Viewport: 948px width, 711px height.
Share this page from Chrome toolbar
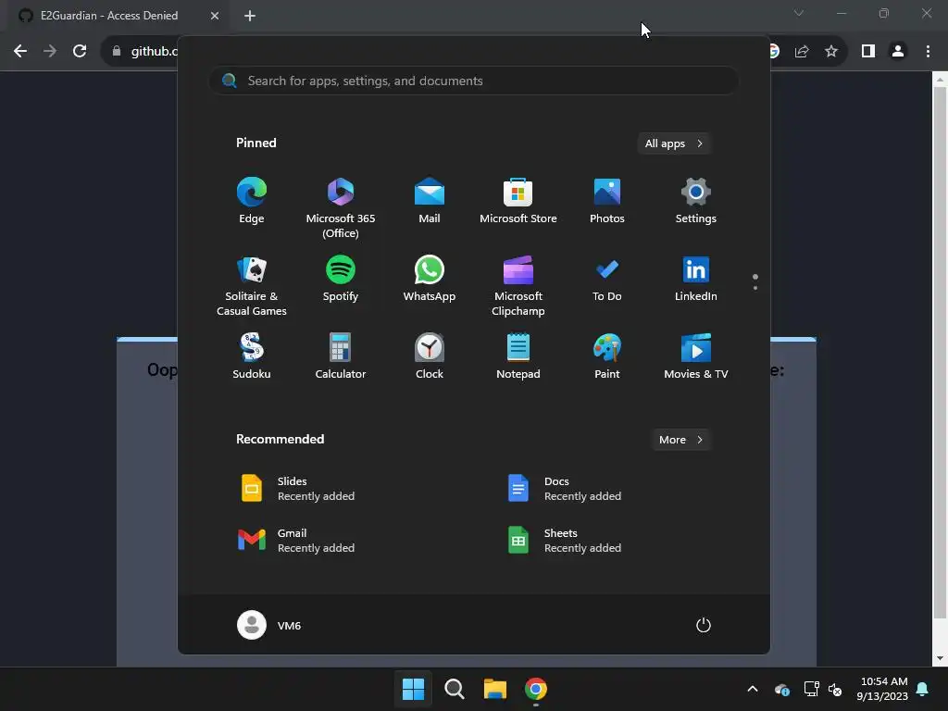(x=802, y=52)
